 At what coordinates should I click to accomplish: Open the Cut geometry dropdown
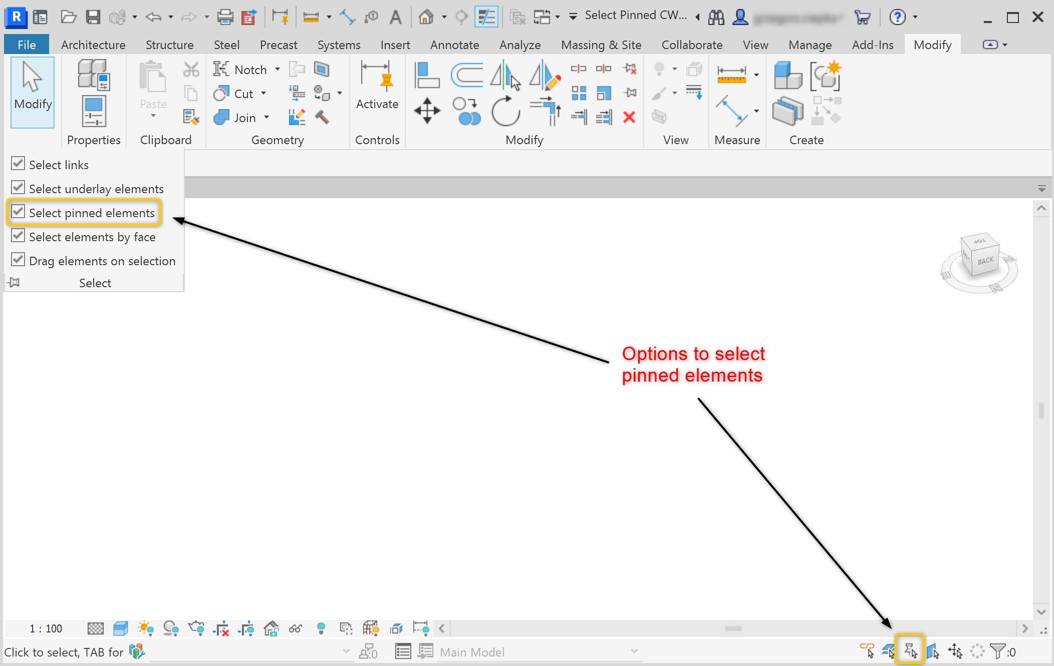pyautogui.click(x=263, y=94)
